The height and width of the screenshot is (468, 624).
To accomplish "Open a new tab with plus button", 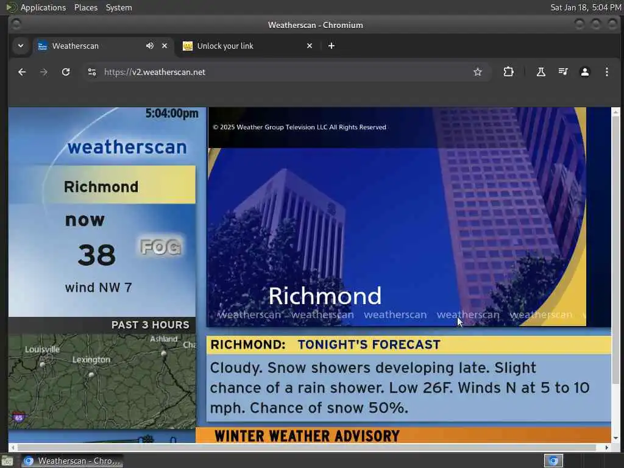I will (x=331, y=46).
